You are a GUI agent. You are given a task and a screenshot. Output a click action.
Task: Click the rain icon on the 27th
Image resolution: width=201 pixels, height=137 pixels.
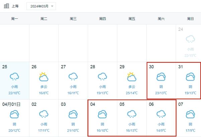point(73,77)
